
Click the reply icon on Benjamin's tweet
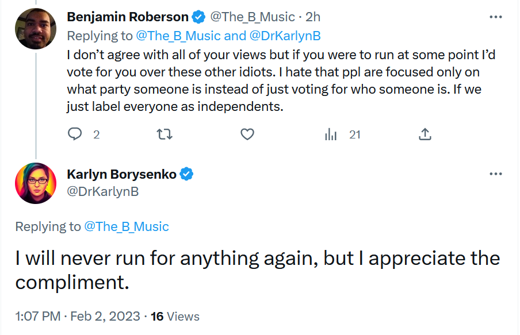coord(75,134)
